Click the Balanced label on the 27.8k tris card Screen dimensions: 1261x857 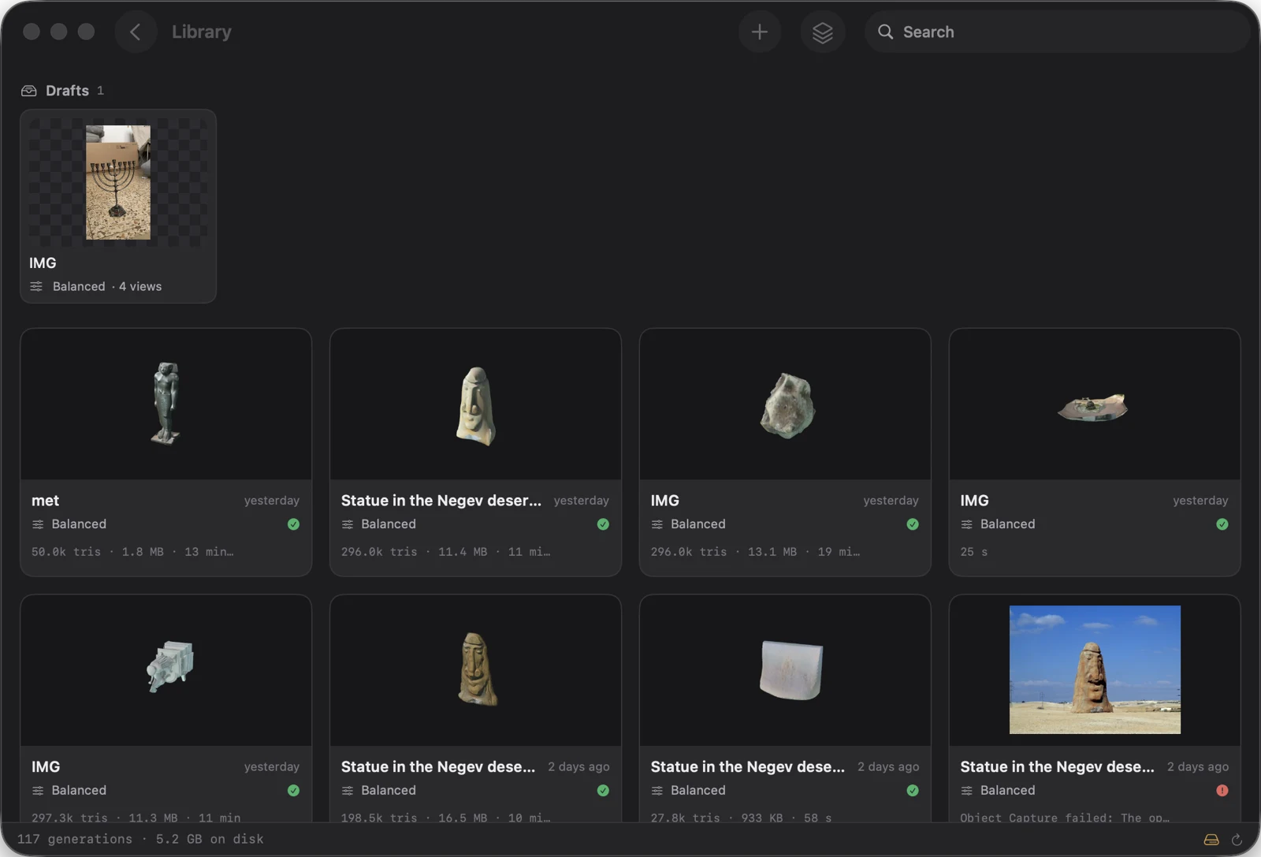[698, 791]
